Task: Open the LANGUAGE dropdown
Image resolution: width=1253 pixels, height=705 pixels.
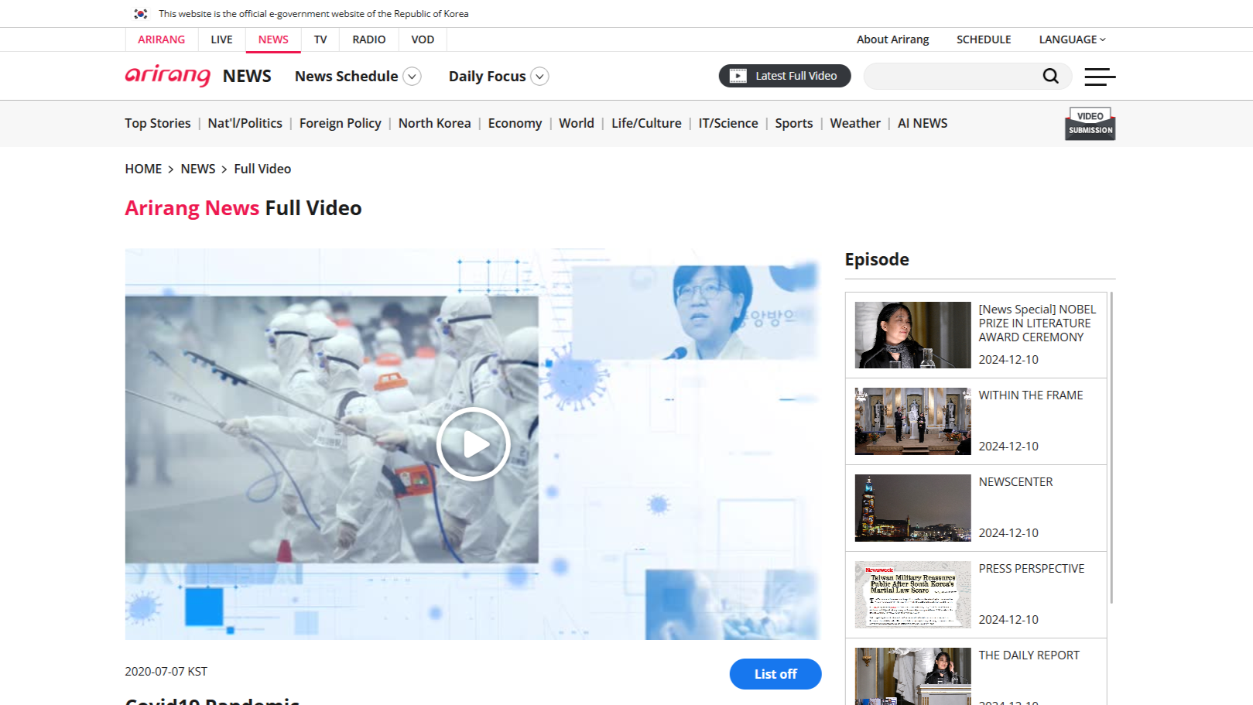Action: click(x=1072, y=39)
